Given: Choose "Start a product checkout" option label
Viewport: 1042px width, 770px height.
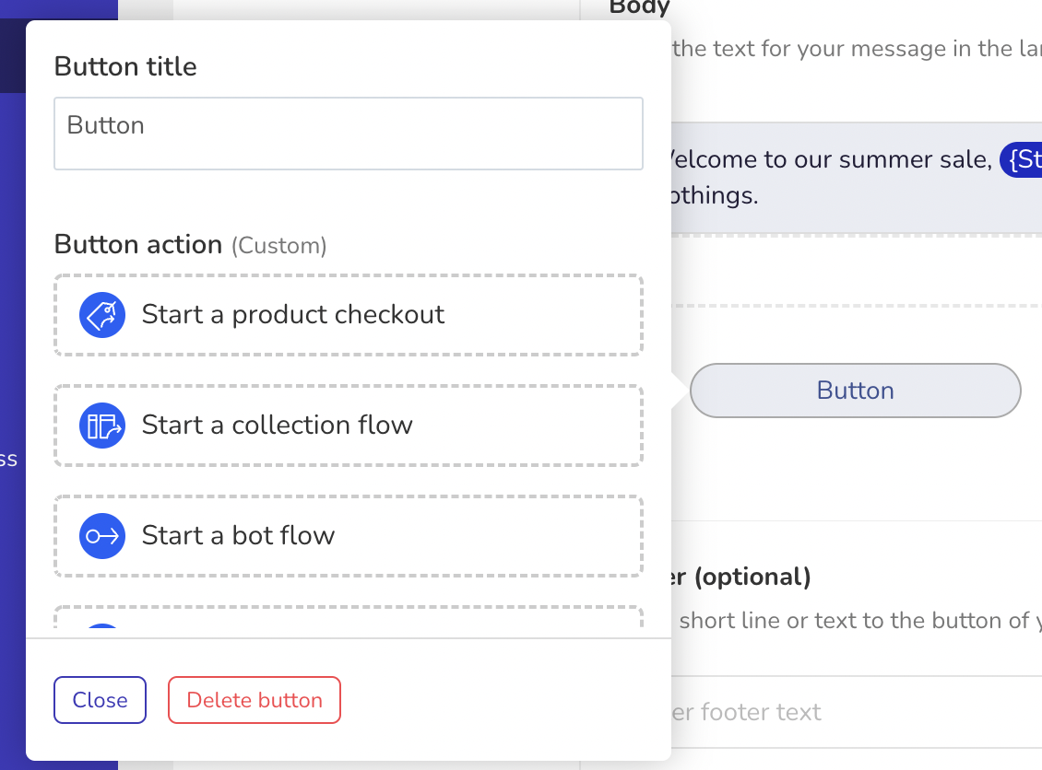Looking at the screenshot, I should click(x=293, y=315).
